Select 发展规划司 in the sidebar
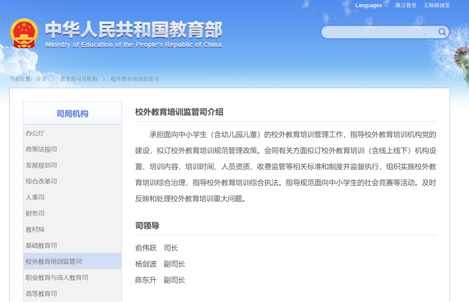The image size is (469, 302). pos(73,165)
